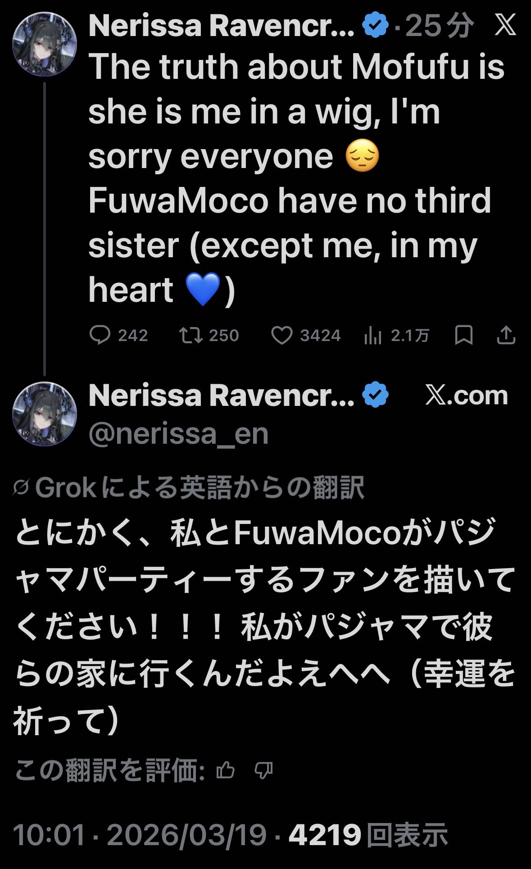The width and height of the screenshot is (531, 869).
Task: Click the 10:01 2026/03/19 timestamp
Action: (x=140, y=835)
